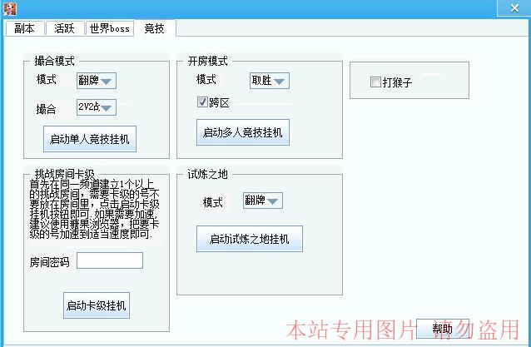
Task: Click the 启动试炼之地挂机 button
Action: tap(249, 239)
